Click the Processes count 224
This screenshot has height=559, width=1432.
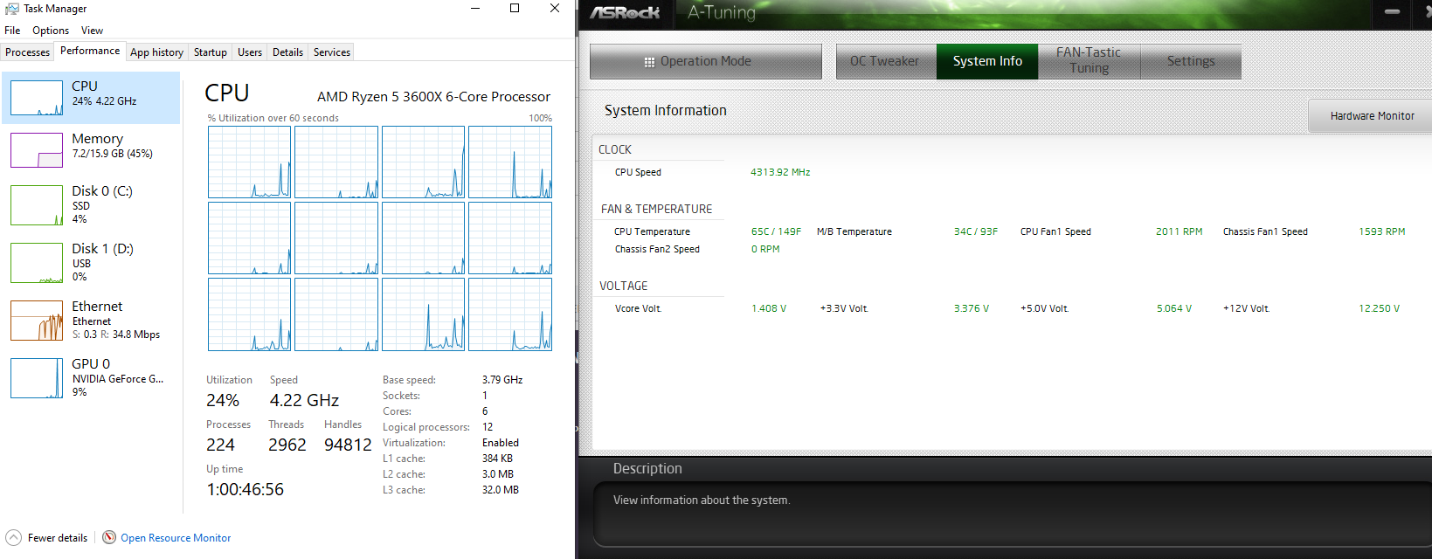coord(220,445)
